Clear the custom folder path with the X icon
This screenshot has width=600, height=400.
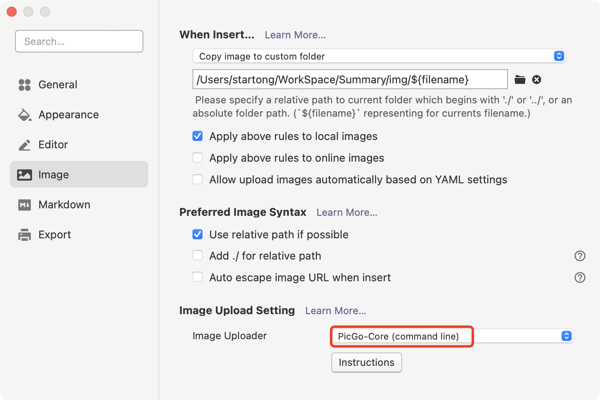click(x=537, y=80)
